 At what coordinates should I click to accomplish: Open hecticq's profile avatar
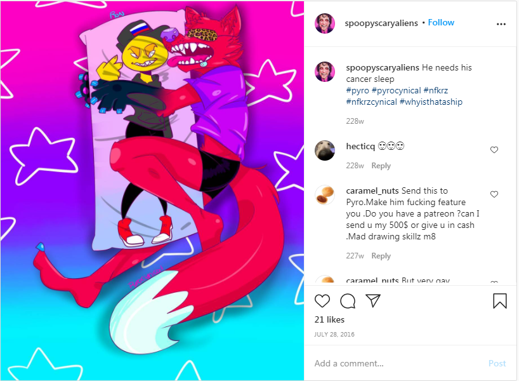(x=325, y=150)
